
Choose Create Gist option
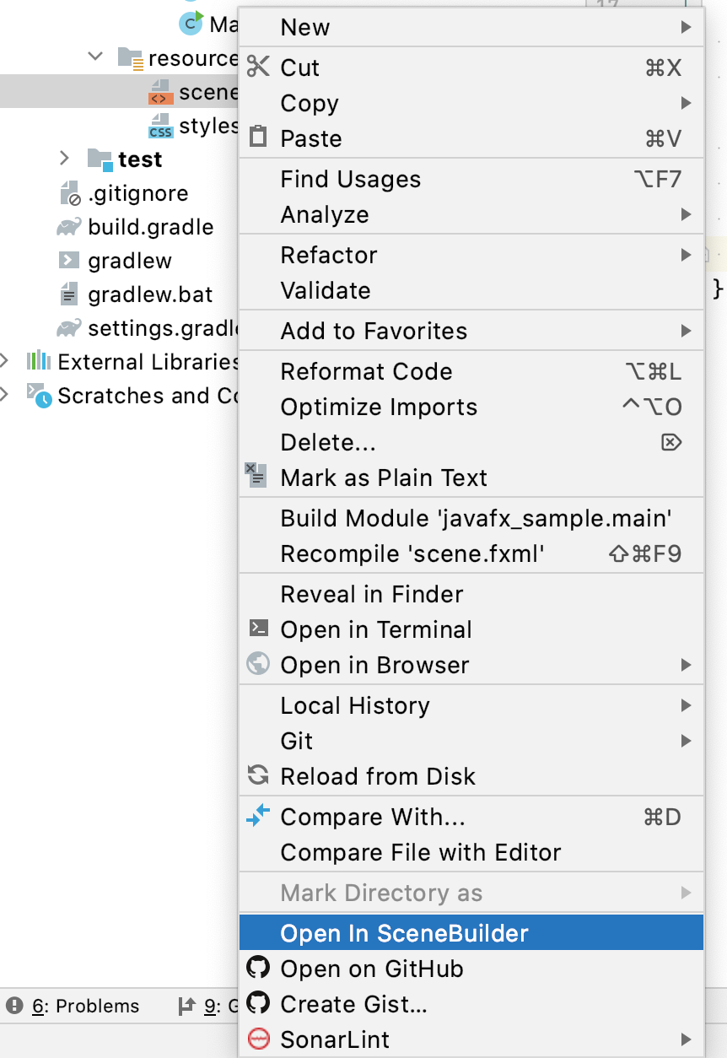coord(353,1004)
